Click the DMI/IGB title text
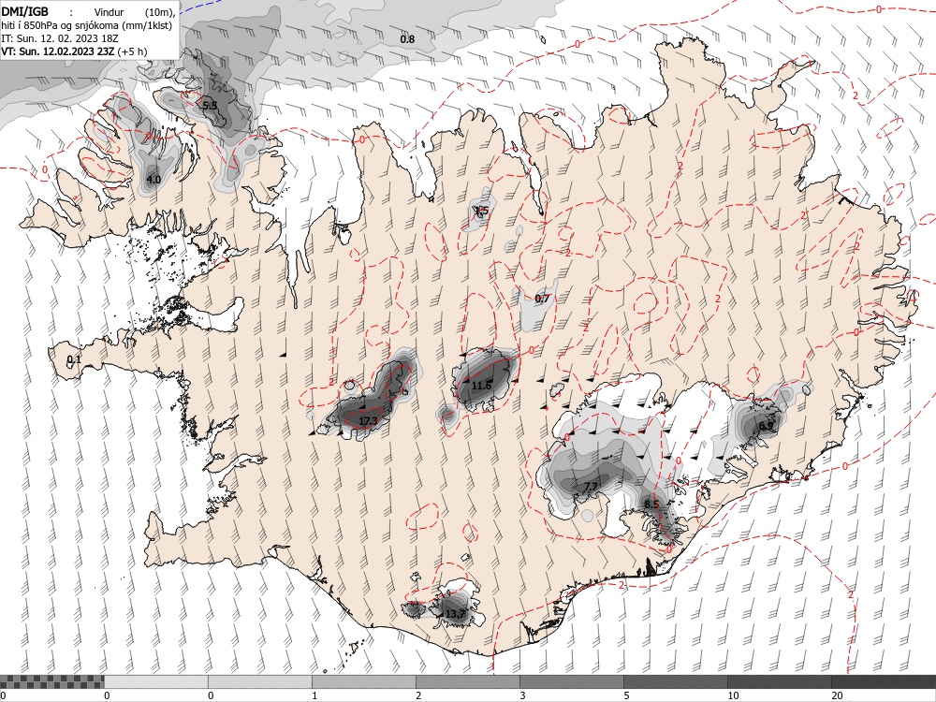Screen dimensions: 936x702 [x=25, y=11]
